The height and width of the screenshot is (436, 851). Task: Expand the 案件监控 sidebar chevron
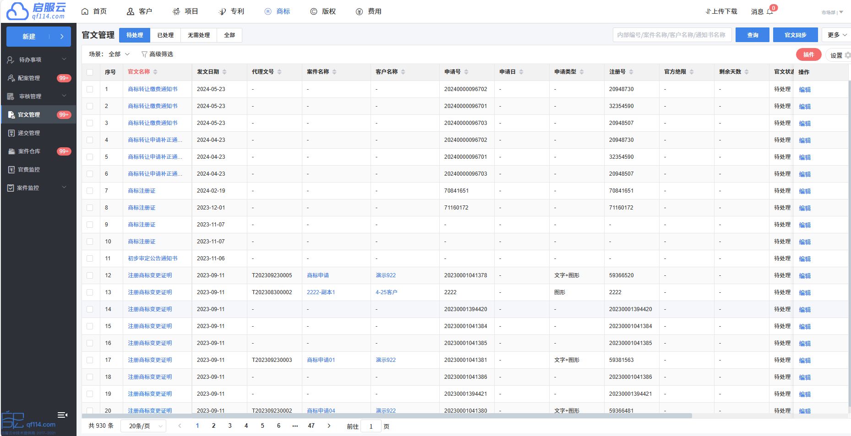pyautogui.click(x=64, y=187)
